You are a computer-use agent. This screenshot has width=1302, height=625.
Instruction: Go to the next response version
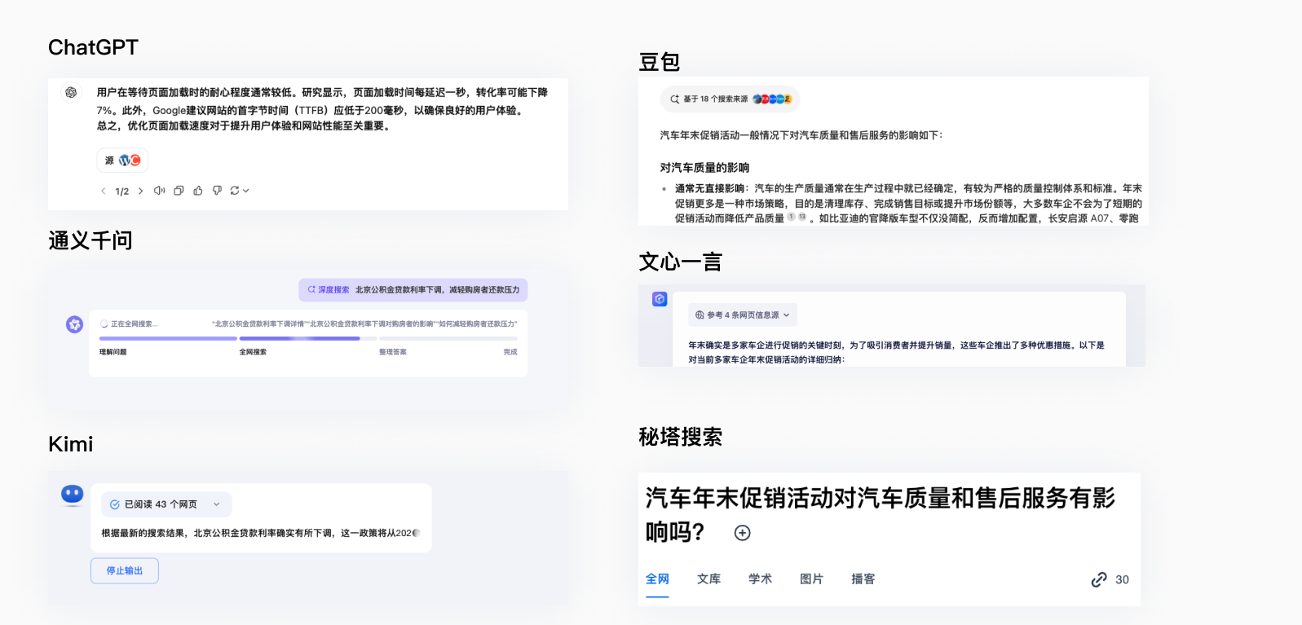click(140, 191)
